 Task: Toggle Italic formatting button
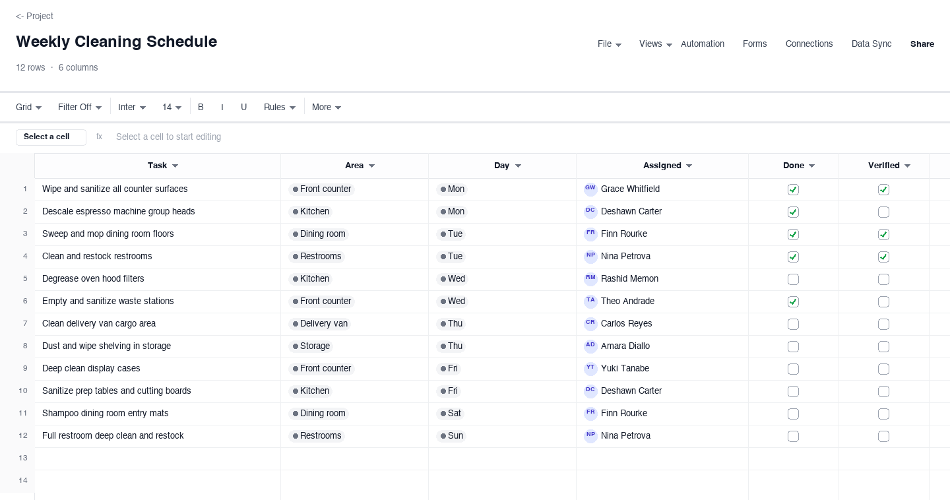[x=222, y=107]
